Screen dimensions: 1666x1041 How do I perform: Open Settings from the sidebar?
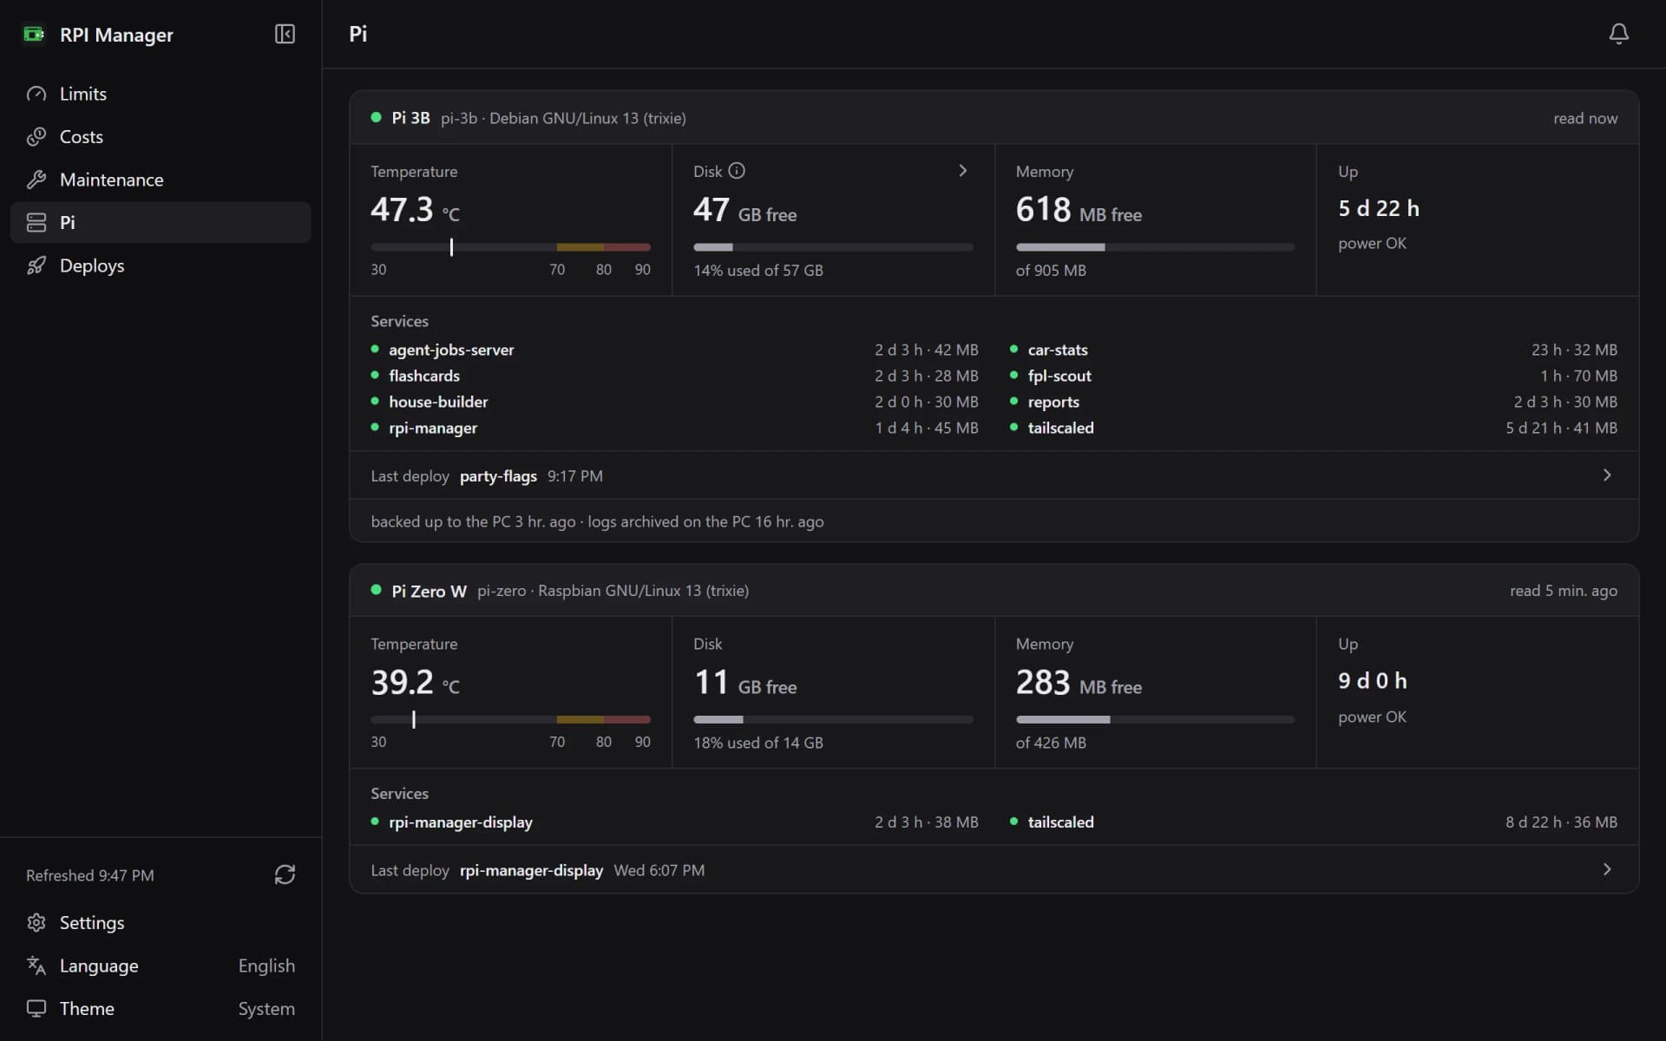click(x=161, y=922)
